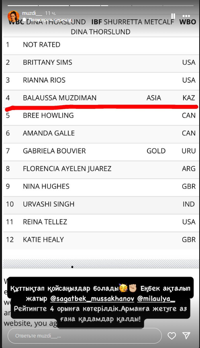Open @milaulya_ mention

pos(156,299)
